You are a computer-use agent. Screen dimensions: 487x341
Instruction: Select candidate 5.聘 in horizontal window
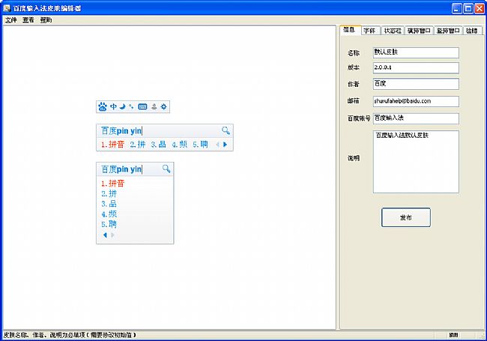(x=200, y=145)
